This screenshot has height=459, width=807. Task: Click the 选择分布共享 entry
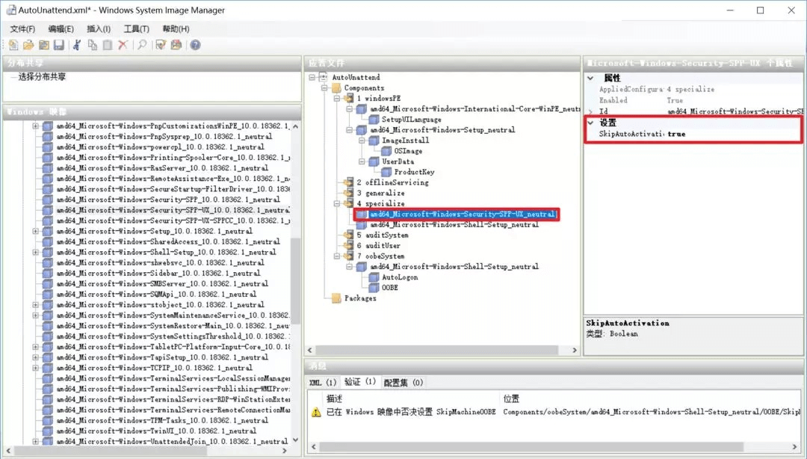click(43, 77)
